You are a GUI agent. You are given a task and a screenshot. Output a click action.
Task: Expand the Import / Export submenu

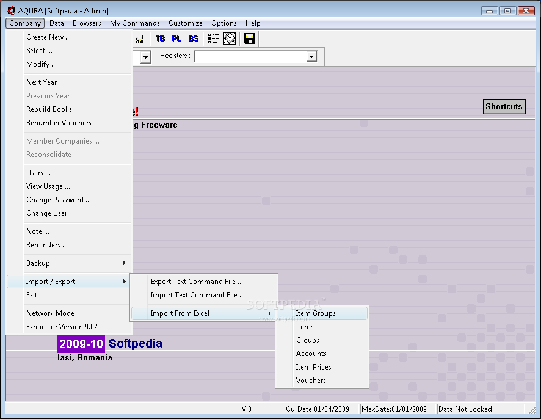click(x=69, y=282)
